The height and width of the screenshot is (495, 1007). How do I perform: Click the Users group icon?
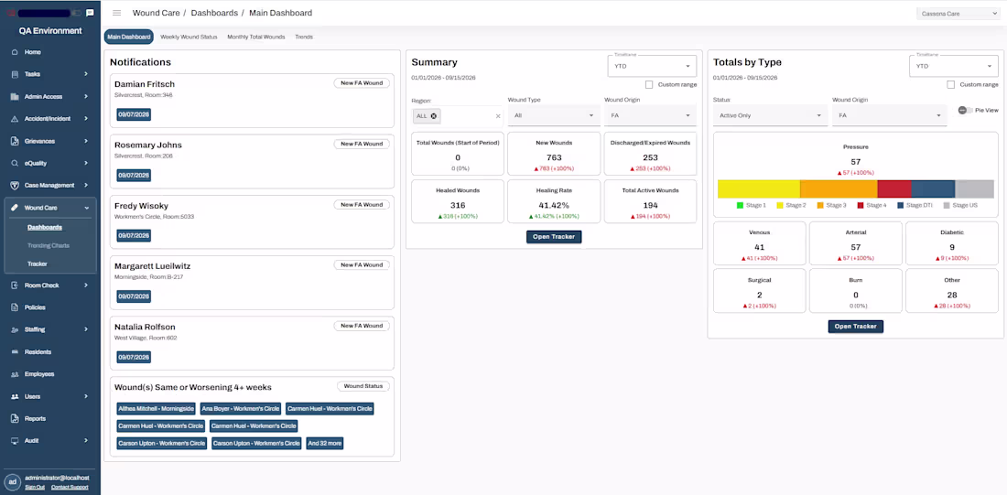(x=15, y=397)
